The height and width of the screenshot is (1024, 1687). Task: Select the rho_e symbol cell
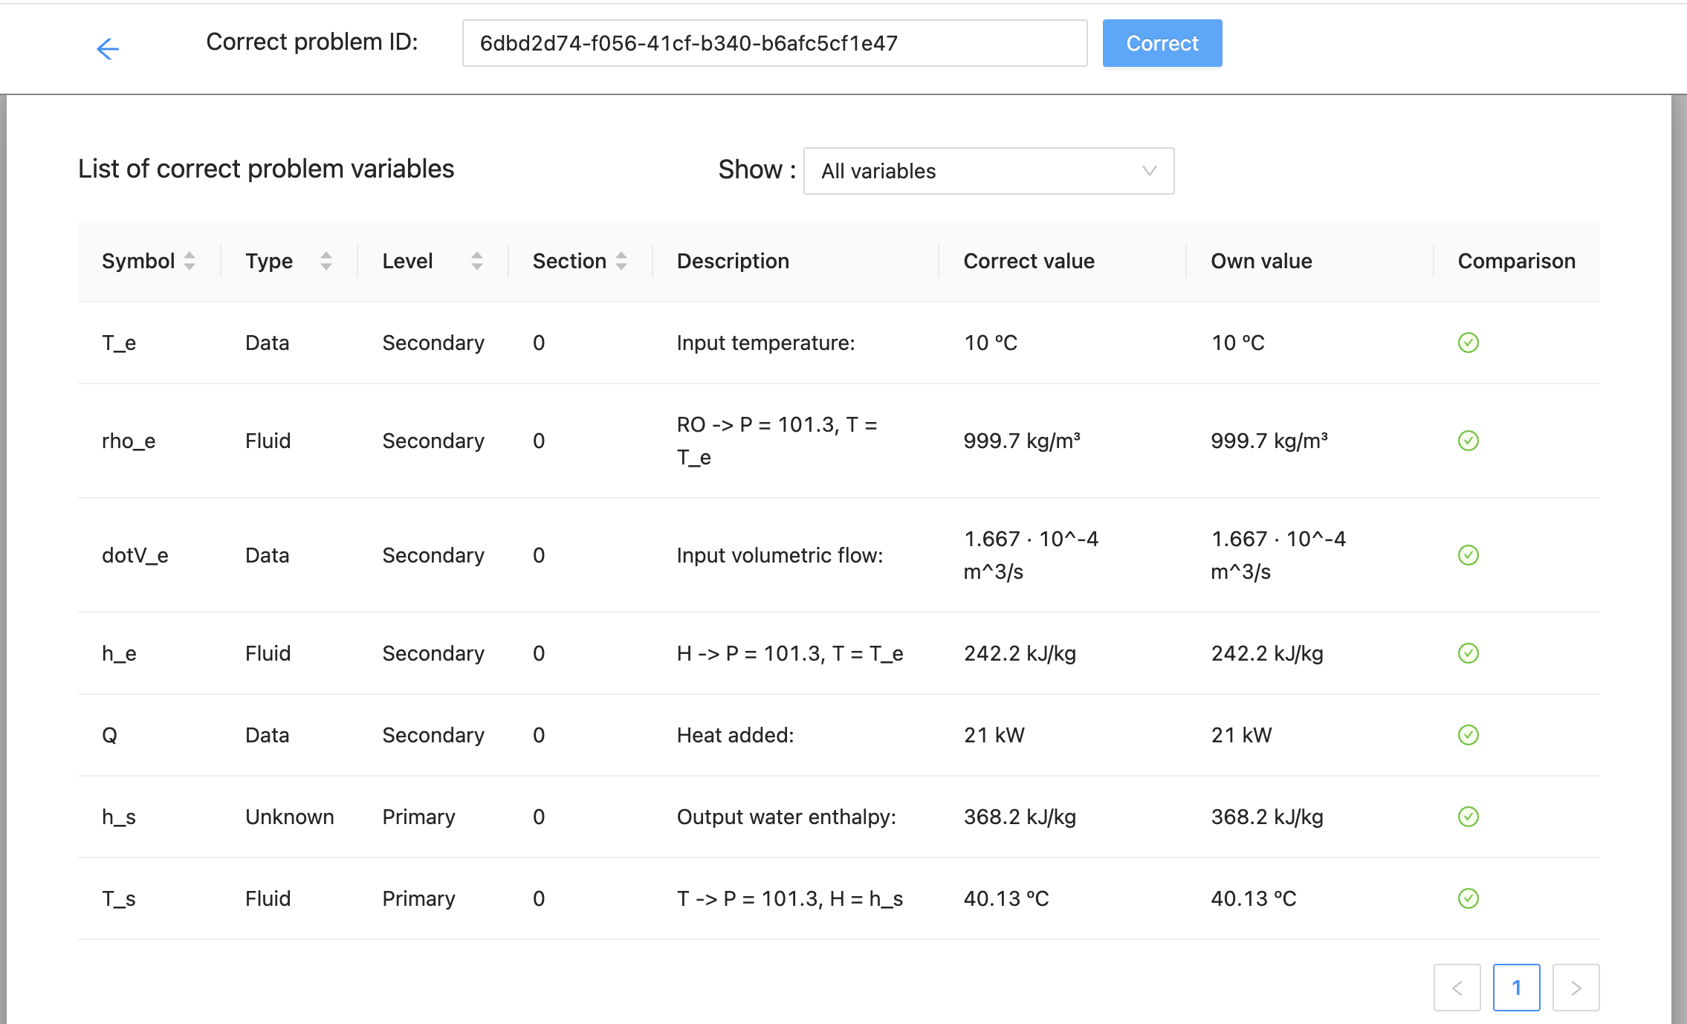[x=129, y=441]
